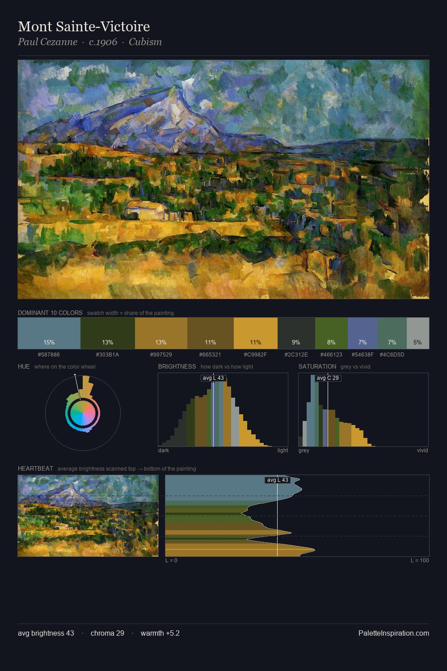Image resolution: width=447 pixels, height=671 pixels.
Task: Click the hex code #54638F
Action: tap(363, 355)
